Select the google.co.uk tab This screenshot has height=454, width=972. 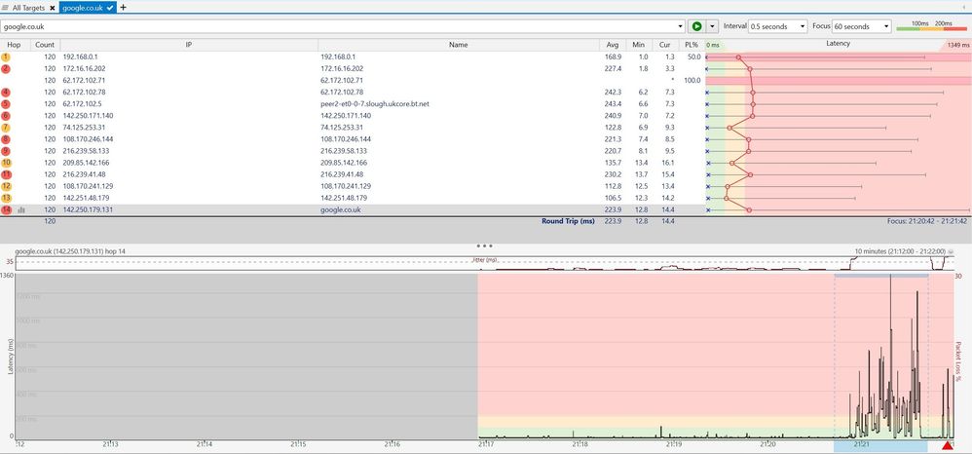coord(84,8)
